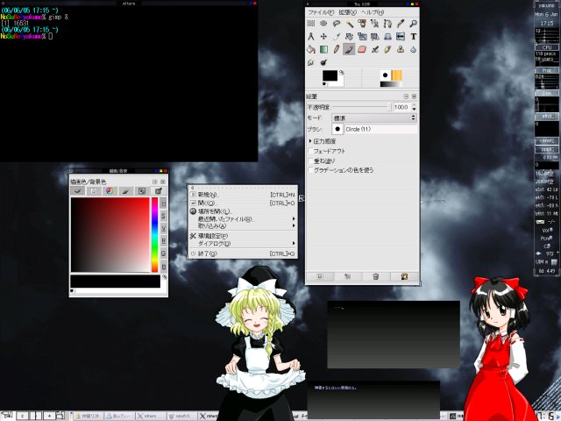
Task: Expand the 圧力感度 section
Action: pos(309,141)
